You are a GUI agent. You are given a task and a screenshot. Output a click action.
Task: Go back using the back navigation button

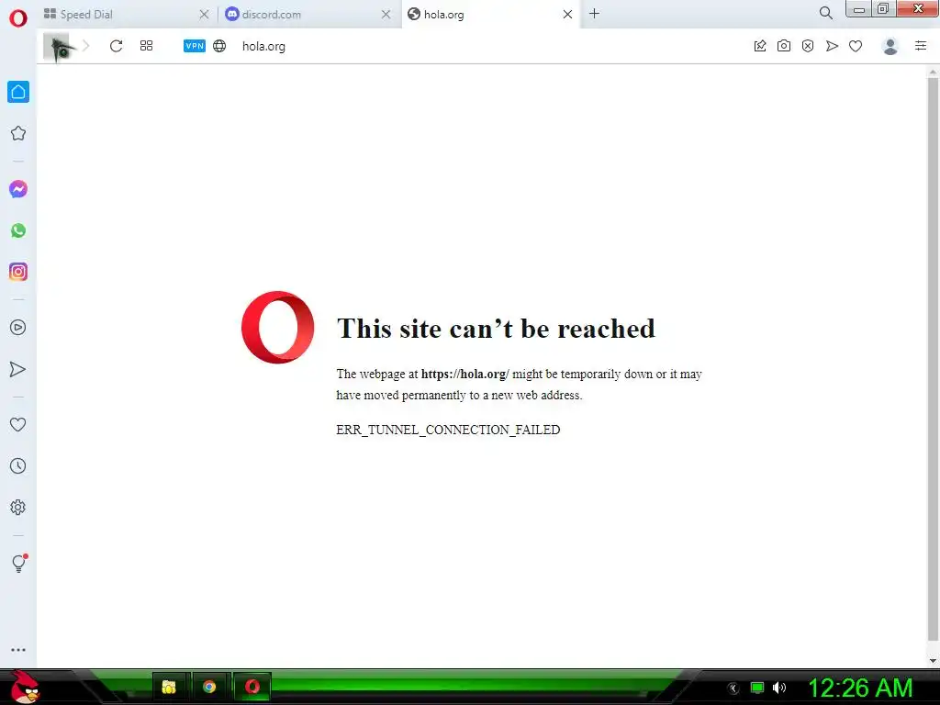[60, 46]
